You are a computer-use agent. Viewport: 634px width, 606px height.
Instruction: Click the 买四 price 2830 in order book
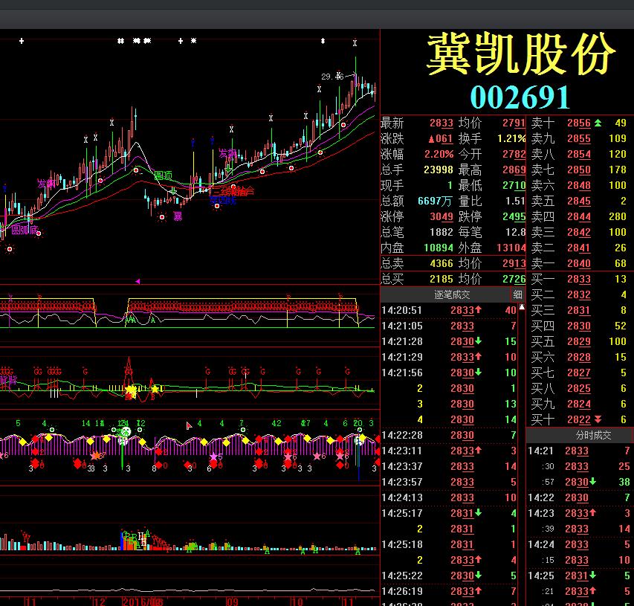click(x=578, y=326)
